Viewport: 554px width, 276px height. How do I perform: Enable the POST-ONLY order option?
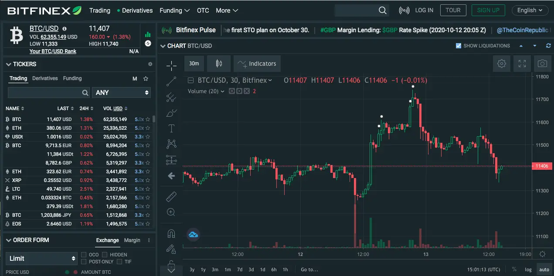point(84,262)
